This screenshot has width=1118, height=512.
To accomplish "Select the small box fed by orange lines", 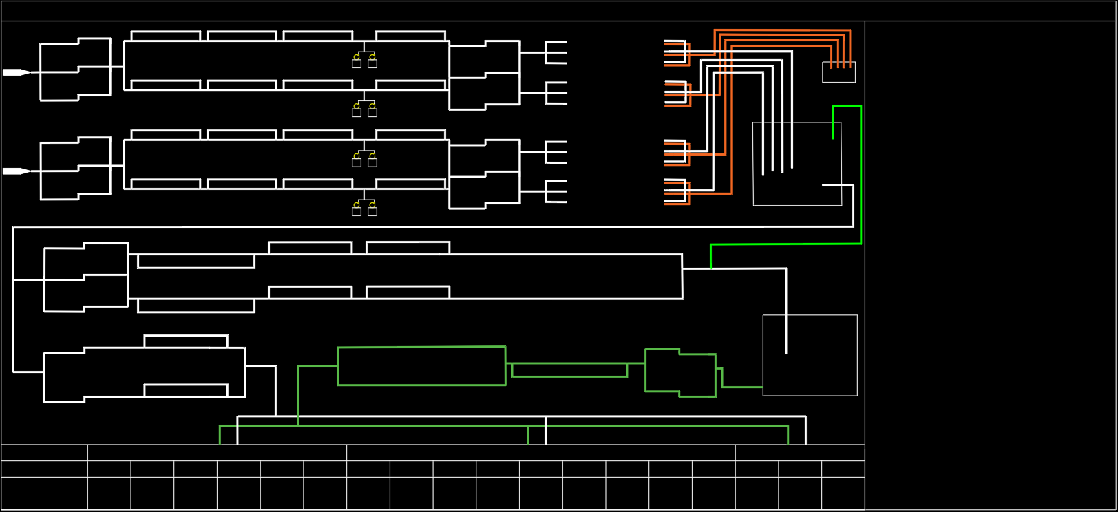I will (838, 73).
